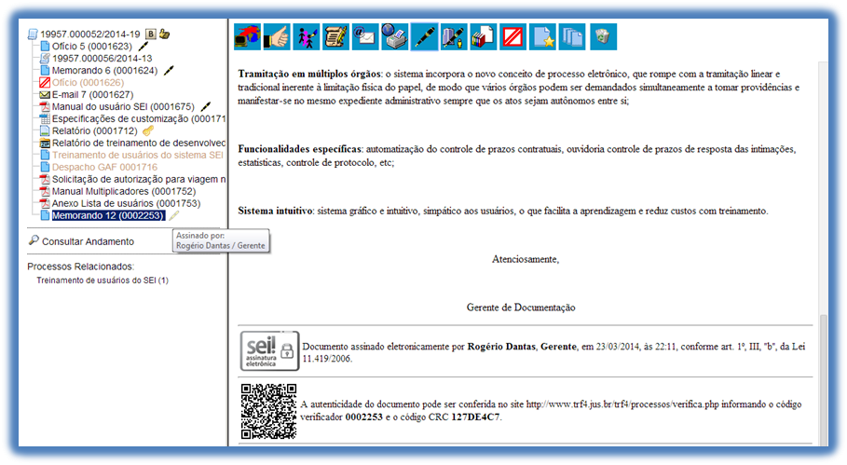Screen dimensions: 847x465
Task: Open Treinamento de usuários do sistema SEI document
Action: (x=138, y=155)
